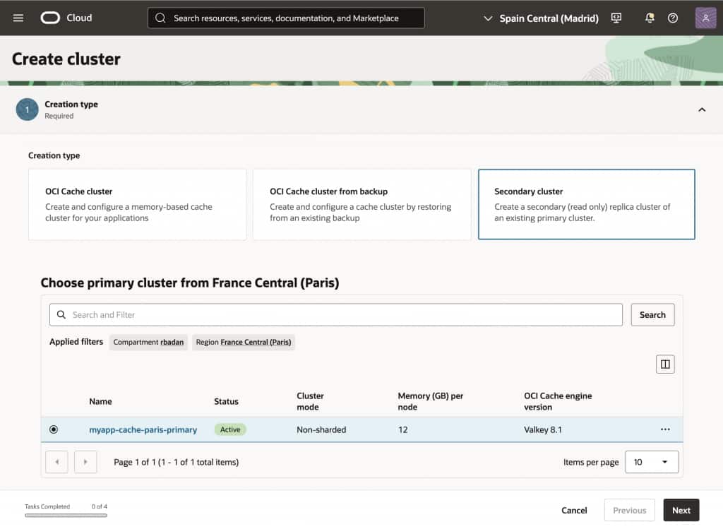
Task: Click the Non-sharded cell
Action: pyautogui.click(x=321, y=429)
